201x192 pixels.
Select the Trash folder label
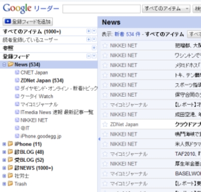(21, 184)
